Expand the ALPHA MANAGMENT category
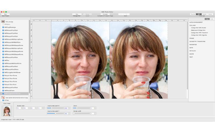215x134 pixels. [x=196, y=22]
